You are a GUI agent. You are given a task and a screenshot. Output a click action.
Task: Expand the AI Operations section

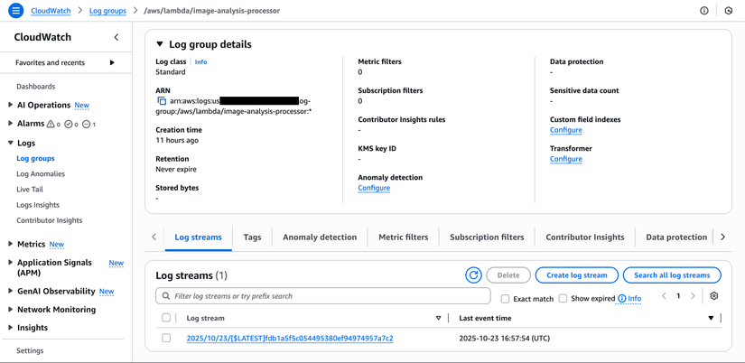[x=11, y=105]
